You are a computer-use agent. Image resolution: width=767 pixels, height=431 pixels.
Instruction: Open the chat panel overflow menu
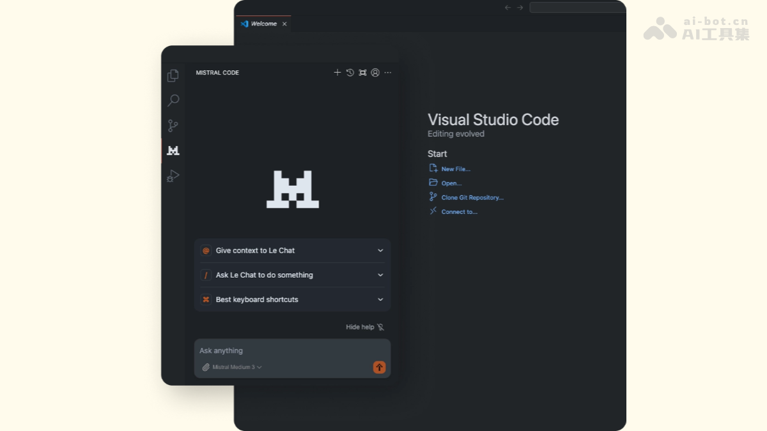[387, 72]
